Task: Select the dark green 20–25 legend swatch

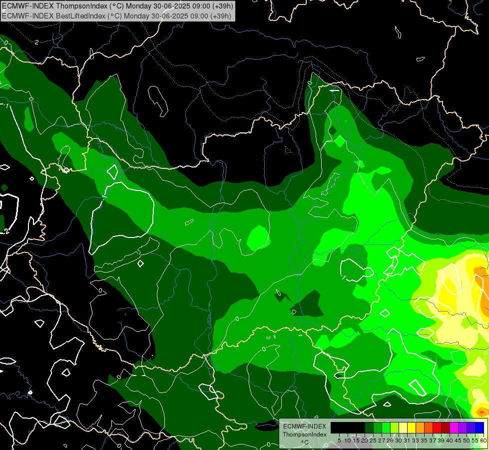Action: (x=369, y=427)
